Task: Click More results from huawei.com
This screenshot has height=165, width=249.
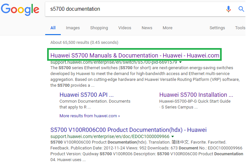Action: 90,116
